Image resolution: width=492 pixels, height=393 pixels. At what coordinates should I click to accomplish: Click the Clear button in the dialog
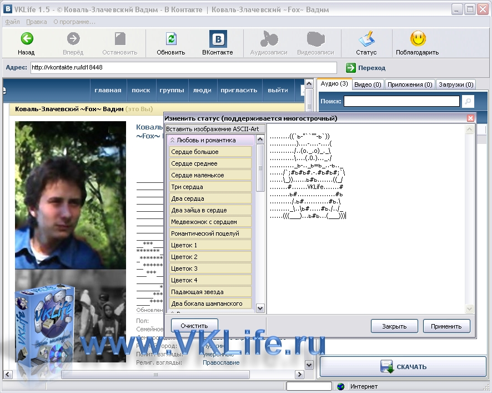point(194,326)
